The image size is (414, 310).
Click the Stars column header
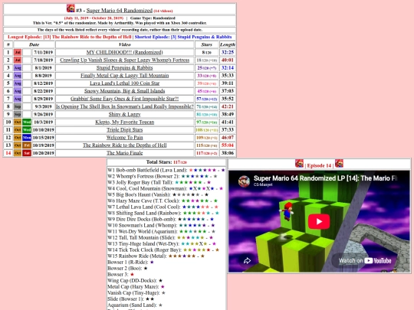(206, 44)
